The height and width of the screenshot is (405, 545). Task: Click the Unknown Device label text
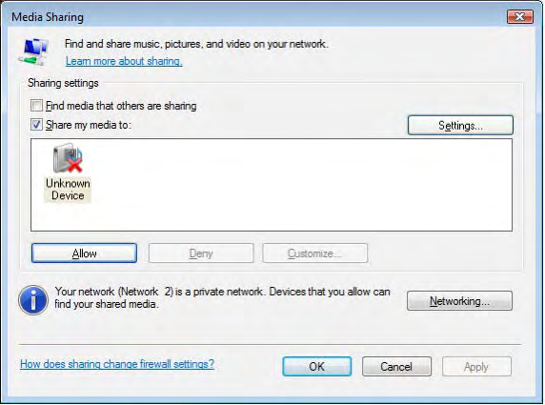(68, 190)
